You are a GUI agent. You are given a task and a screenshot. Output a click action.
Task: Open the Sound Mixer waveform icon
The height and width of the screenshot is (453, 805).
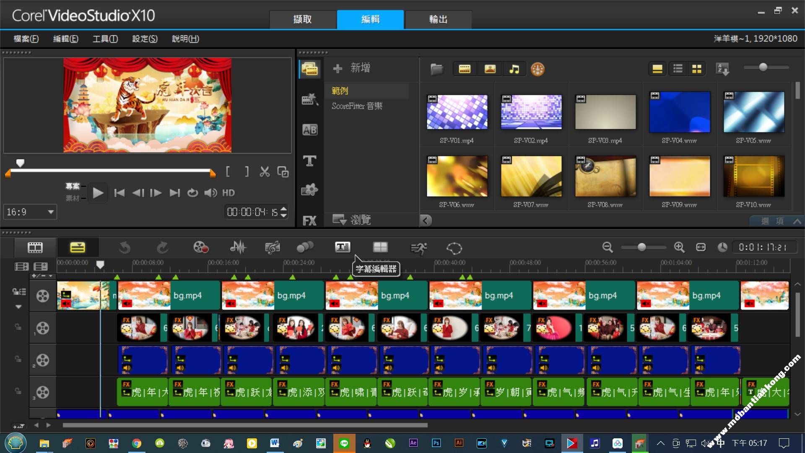pos(238,247)
